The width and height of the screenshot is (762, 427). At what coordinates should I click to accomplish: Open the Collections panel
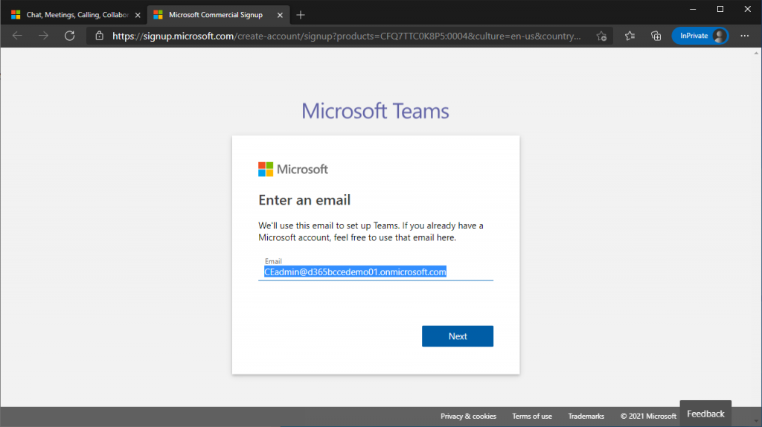[x=656, y=36]
